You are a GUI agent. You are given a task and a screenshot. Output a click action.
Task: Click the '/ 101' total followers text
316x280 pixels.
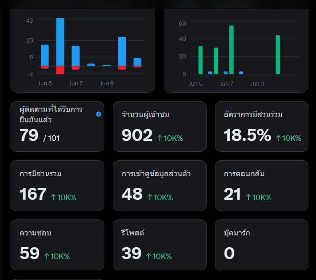[x=51, y=138]
